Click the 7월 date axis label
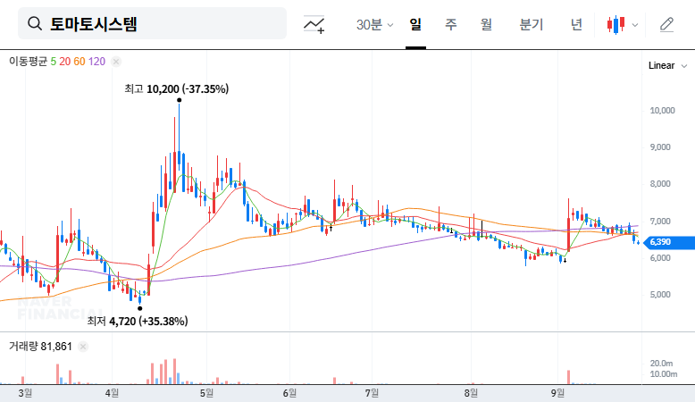The width and height of the screenshot is (695, 402). point(372,393)
